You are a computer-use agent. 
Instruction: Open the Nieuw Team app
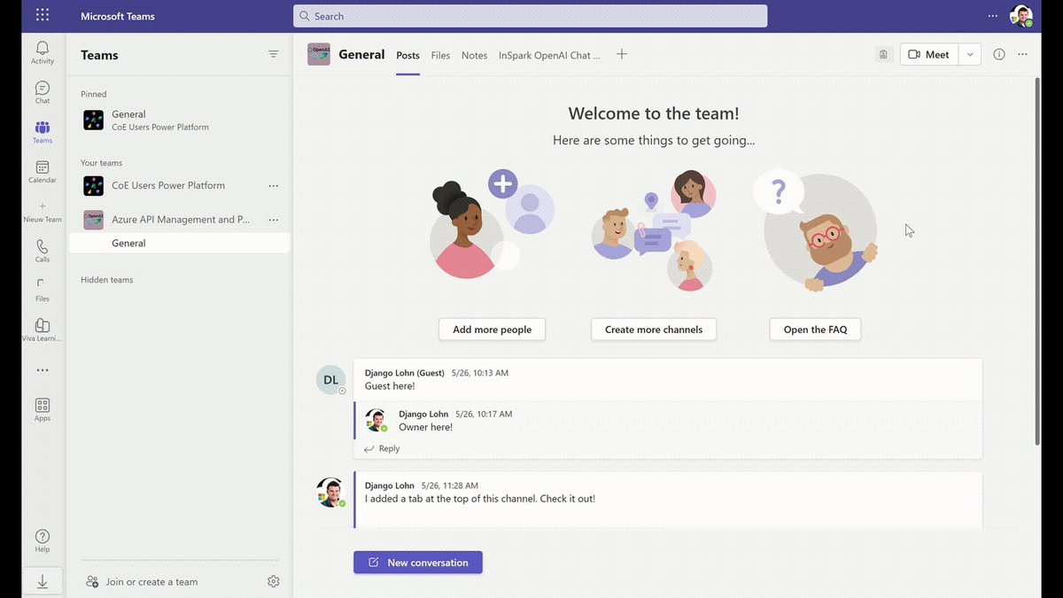(x=43, y=212)
